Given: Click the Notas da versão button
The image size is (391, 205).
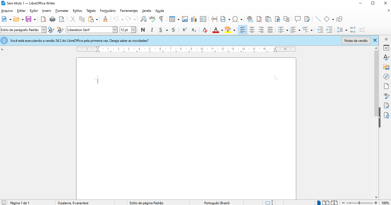Looking at the screenshot, I should 356,40.
